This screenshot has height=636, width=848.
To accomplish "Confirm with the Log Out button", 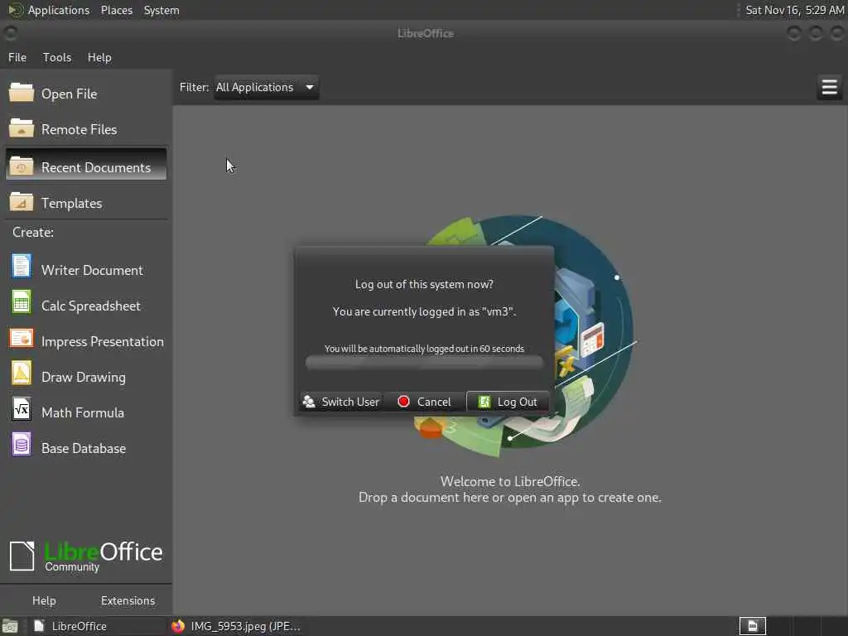I will [x=508, y=402].
